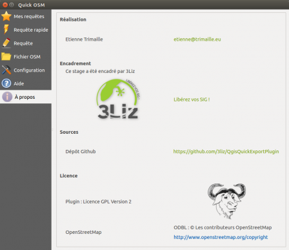
Task: Click the Quick OSM window title
Action: tap(32, 5)
